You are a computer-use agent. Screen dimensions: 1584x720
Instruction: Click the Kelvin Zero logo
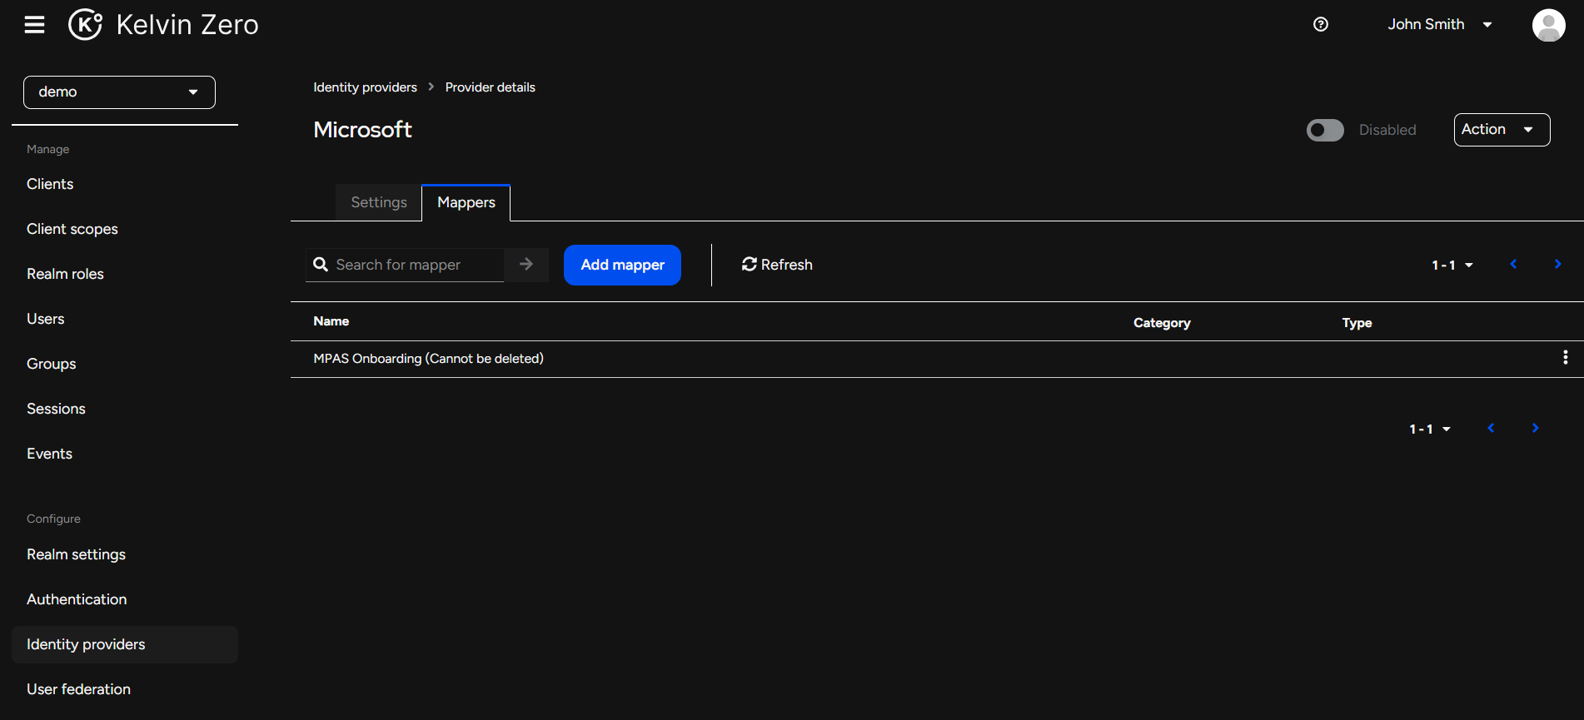(x=163, y=25)
